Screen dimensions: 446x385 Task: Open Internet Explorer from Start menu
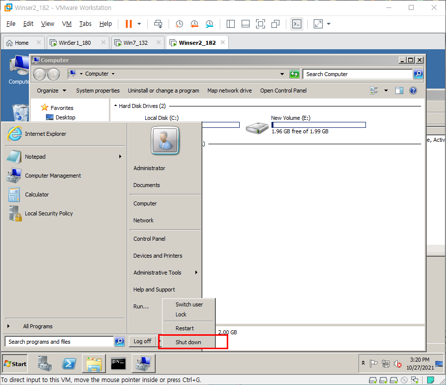65,134
